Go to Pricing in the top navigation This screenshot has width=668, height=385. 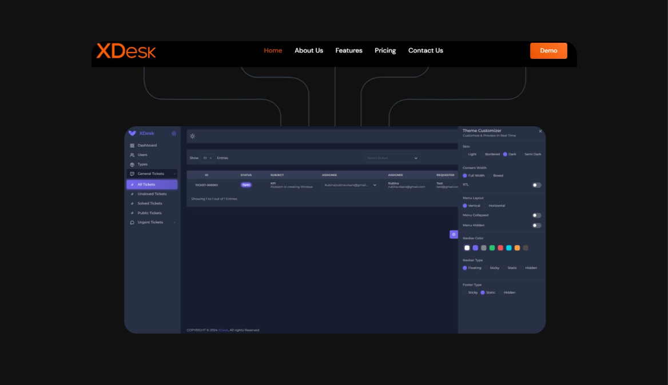[x=385, y=50]
